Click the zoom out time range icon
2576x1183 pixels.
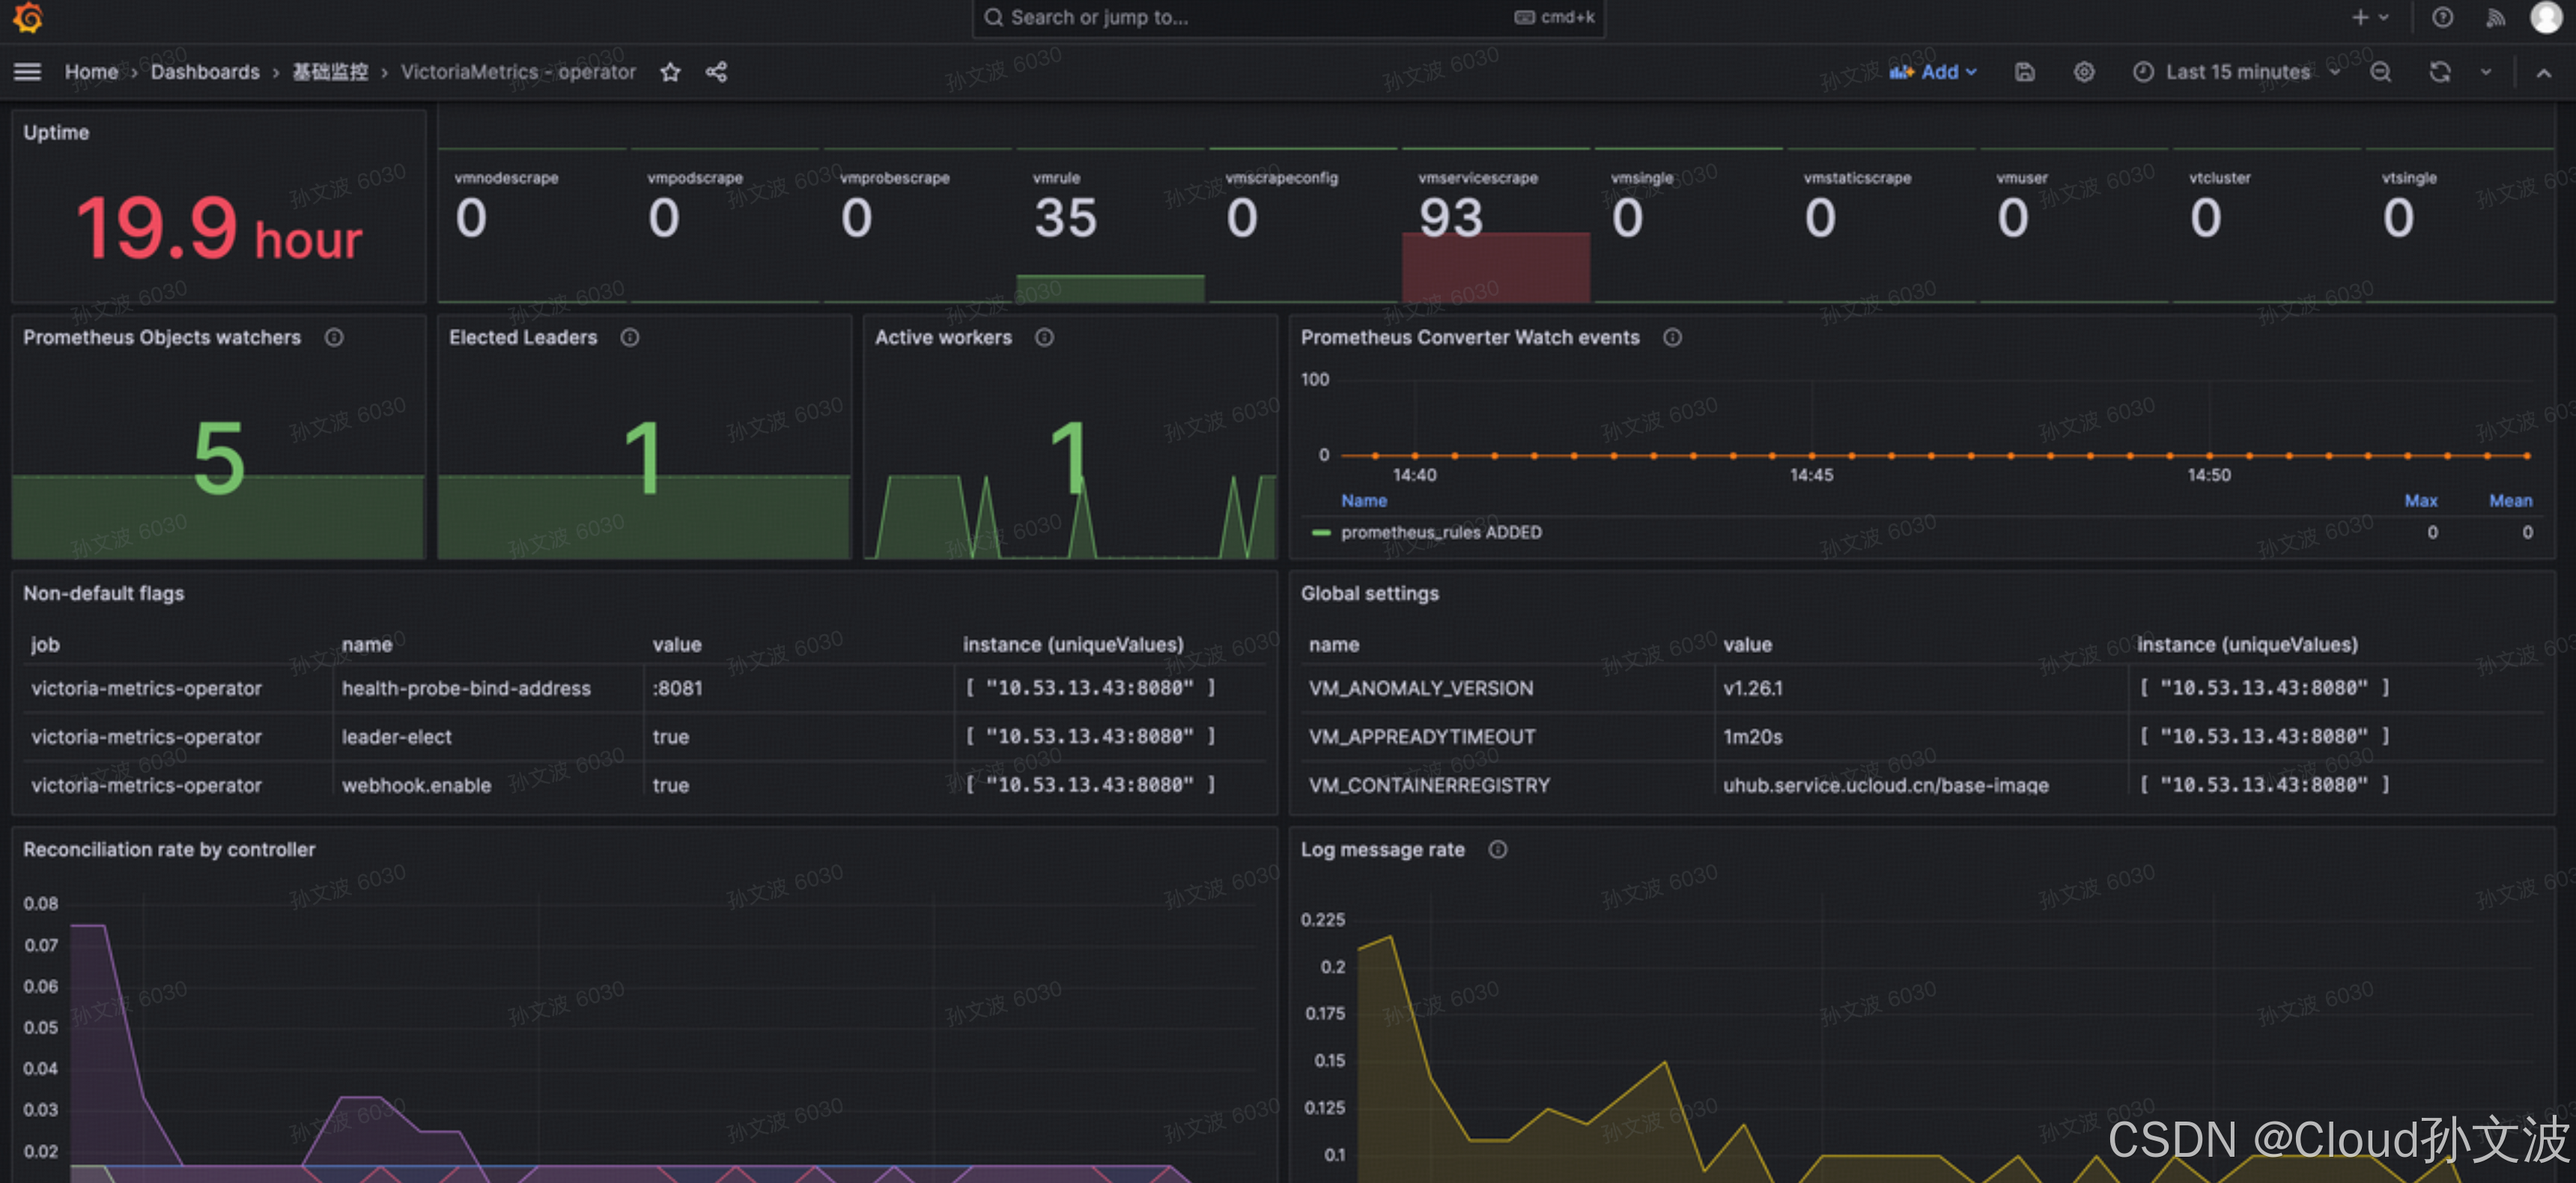click(2380, 72)
